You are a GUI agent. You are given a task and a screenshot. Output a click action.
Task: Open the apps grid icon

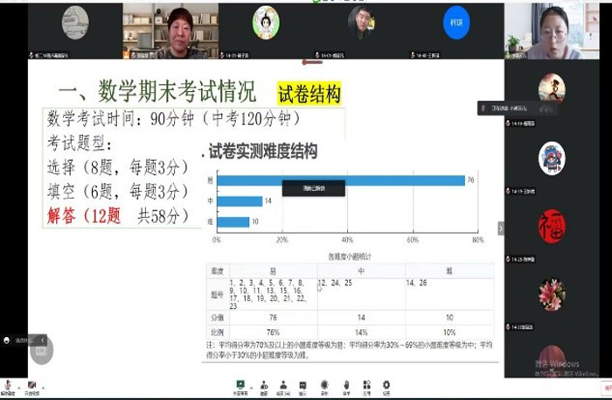366,388
